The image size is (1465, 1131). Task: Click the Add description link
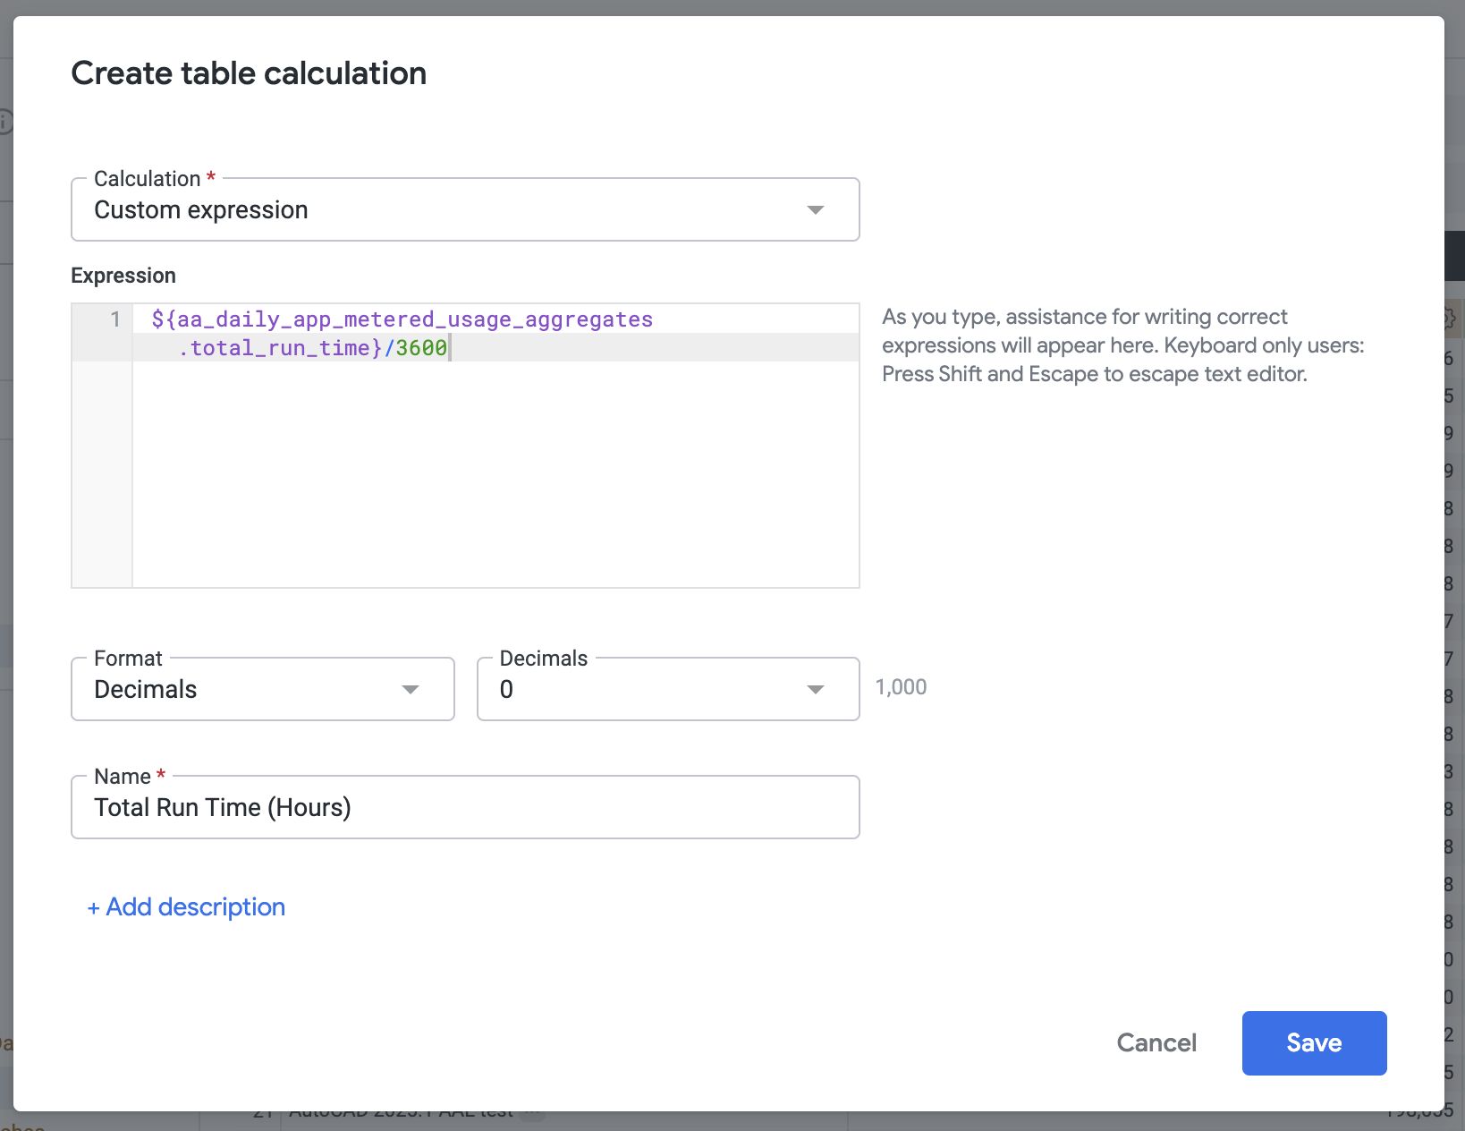[186, 907]
